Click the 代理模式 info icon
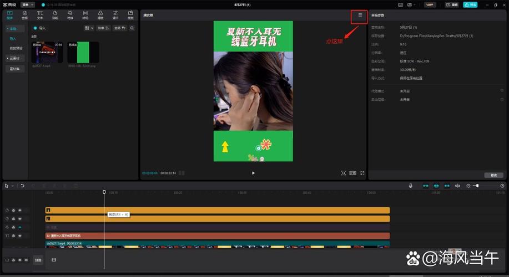 point(502,91)
